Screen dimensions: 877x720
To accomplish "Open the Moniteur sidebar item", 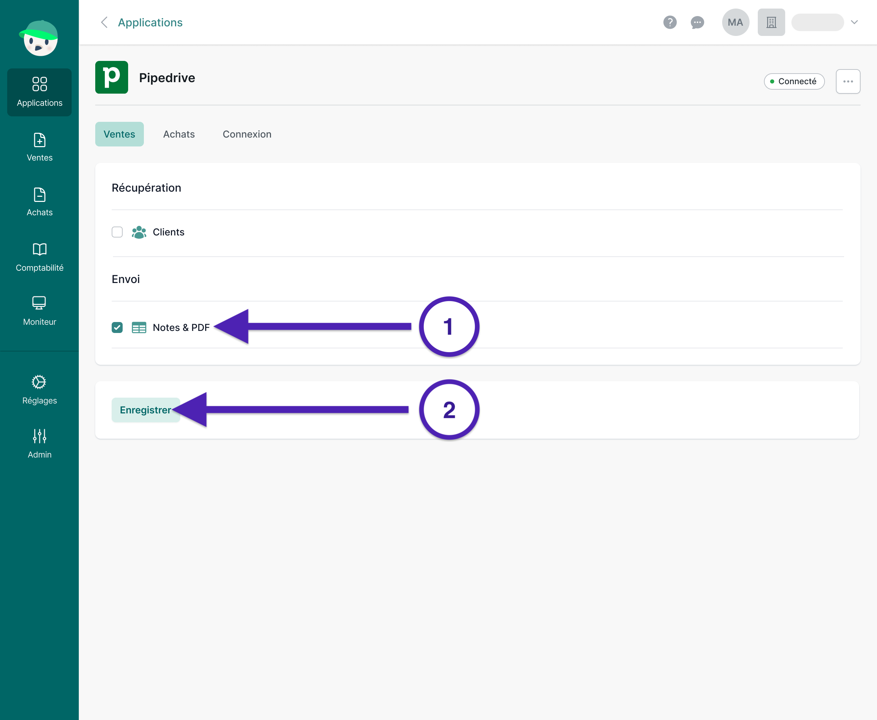I will pos(39,311).
